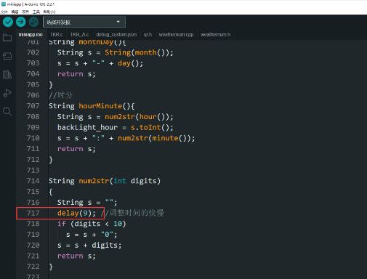Viewport: 367px width, 279px height.
Task: Click the 'hourMinute' function name
Action: (100, 106)
